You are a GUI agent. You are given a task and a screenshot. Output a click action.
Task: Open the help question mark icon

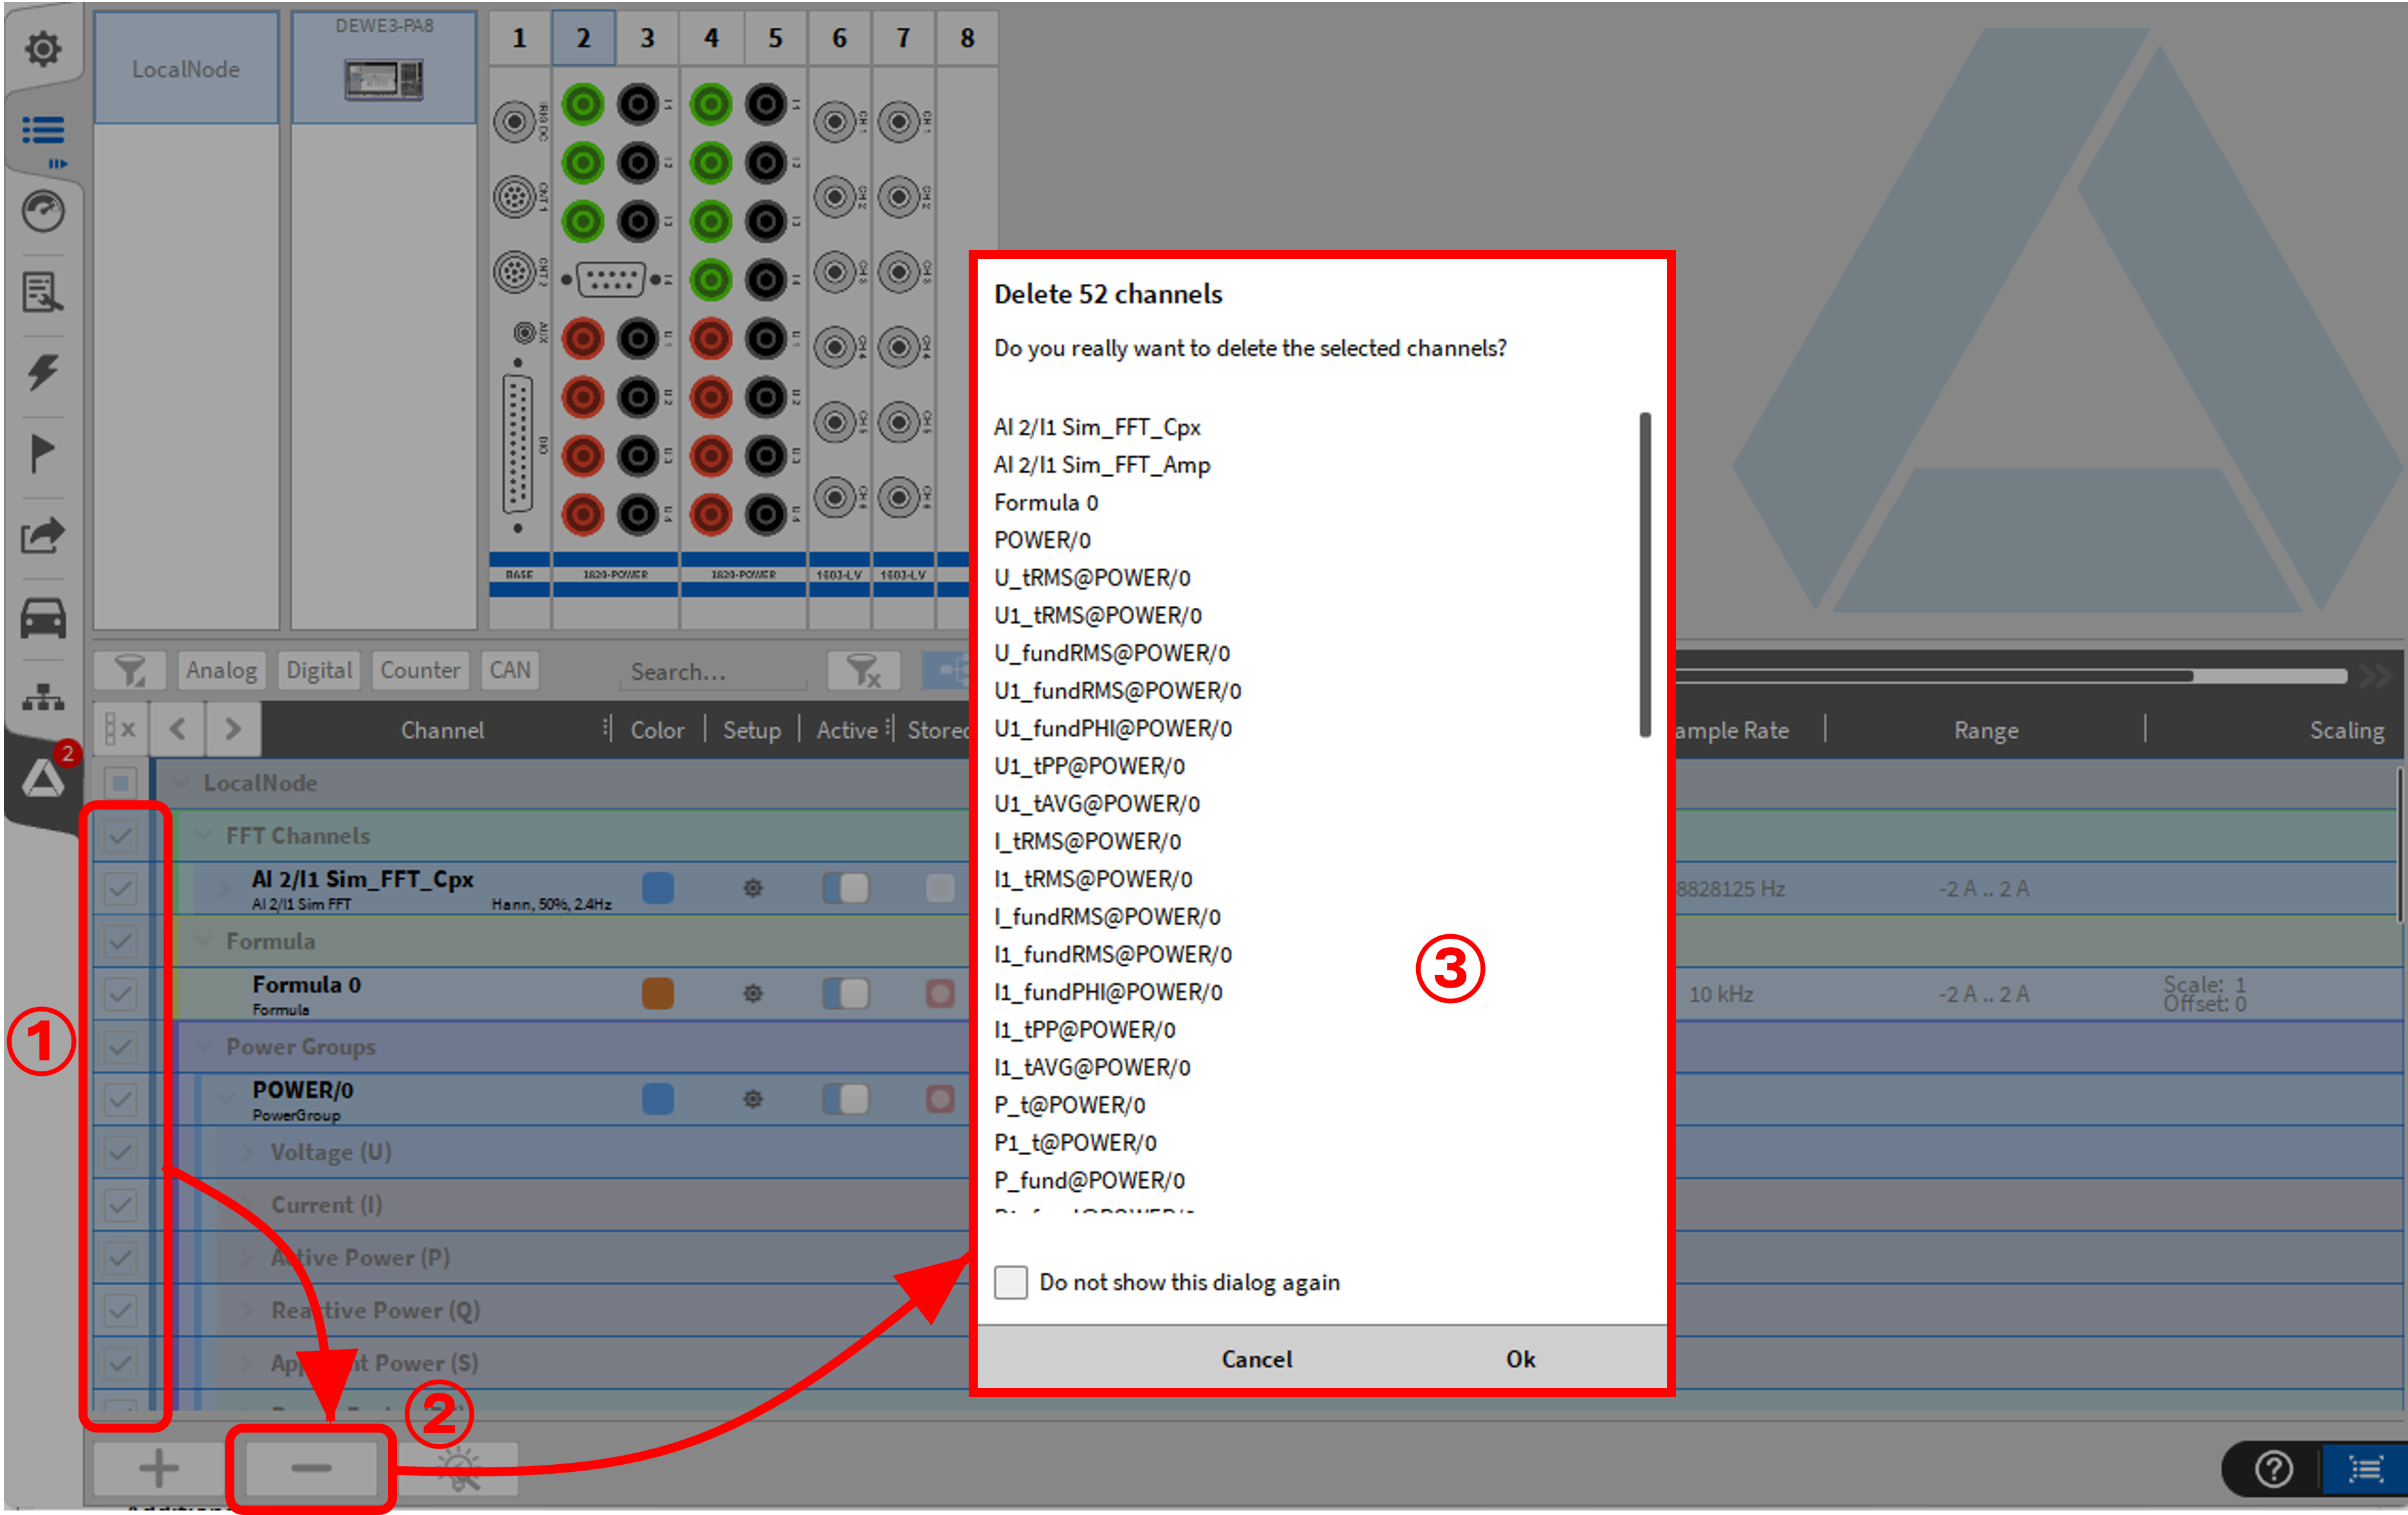point(2273,1469)
